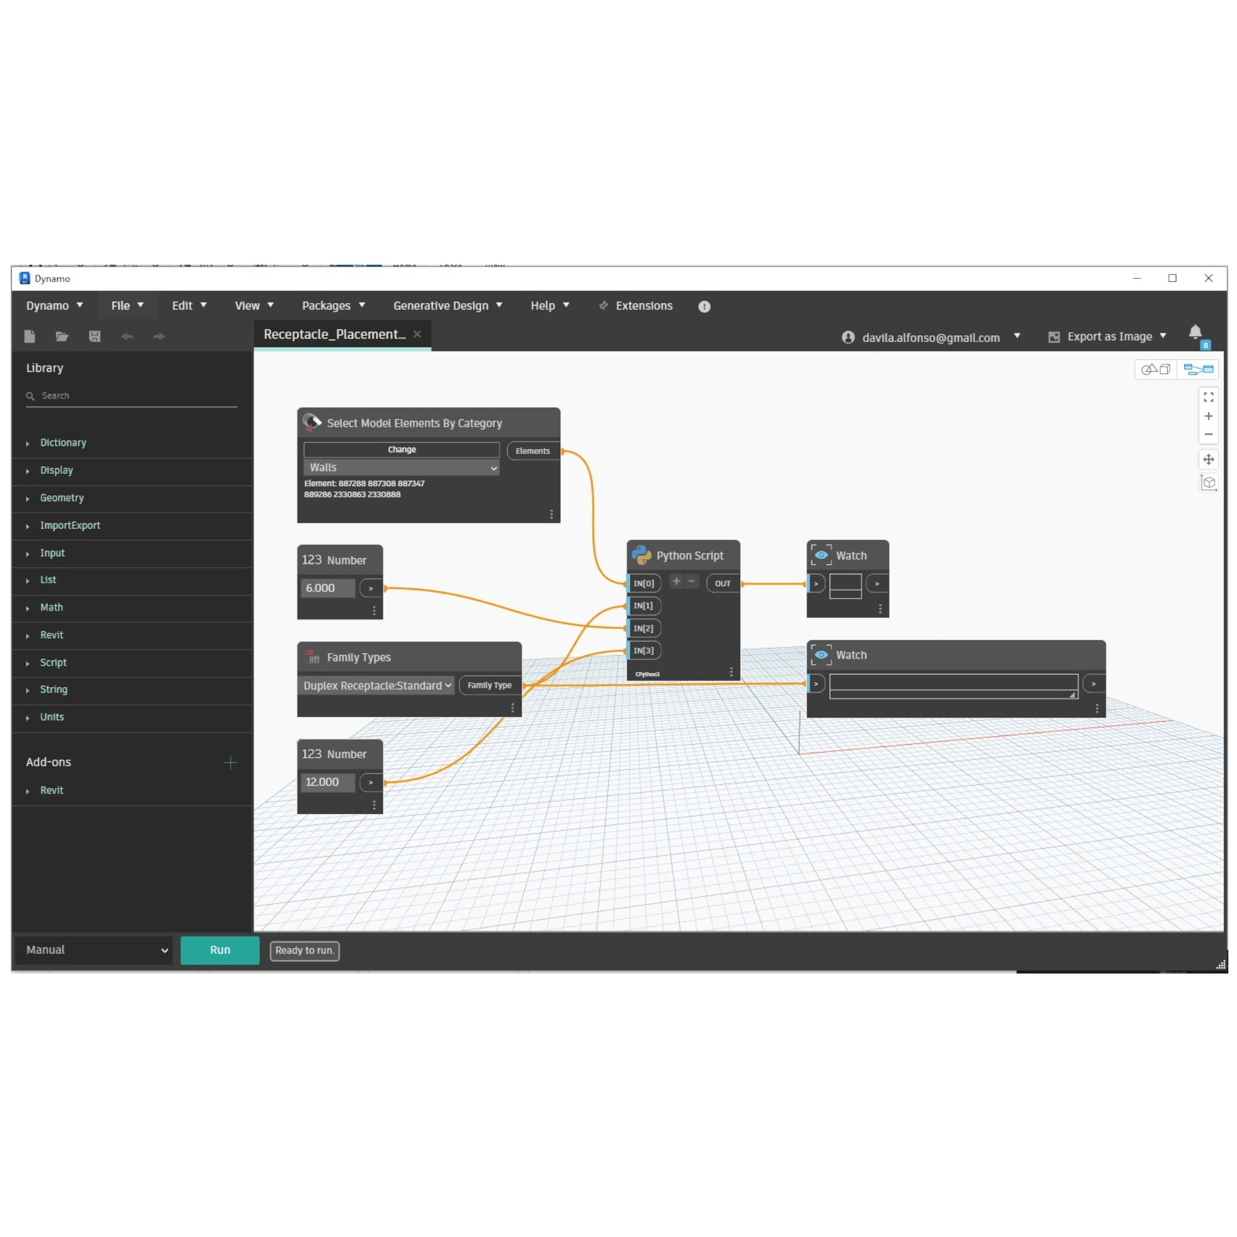Switch to 3D background preview navigation
1237x1237 pixels.
(x=1156, y=369)
